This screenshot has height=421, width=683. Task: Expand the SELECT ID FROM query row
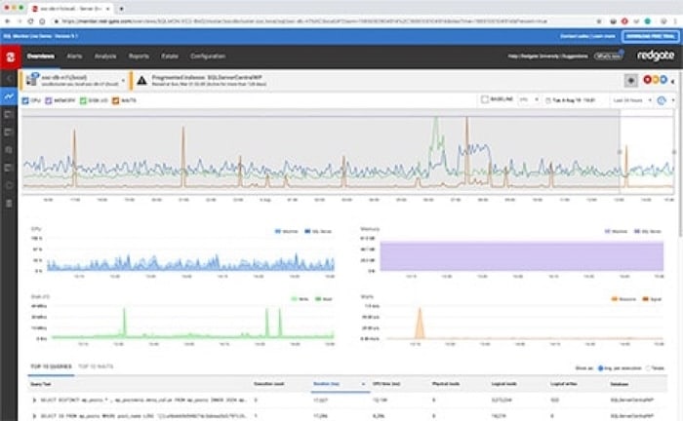[x=34, y=416]
